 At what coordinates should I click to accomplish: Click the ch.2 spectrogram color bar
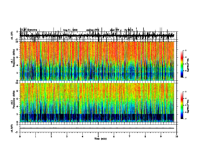(x=182, y=105)
